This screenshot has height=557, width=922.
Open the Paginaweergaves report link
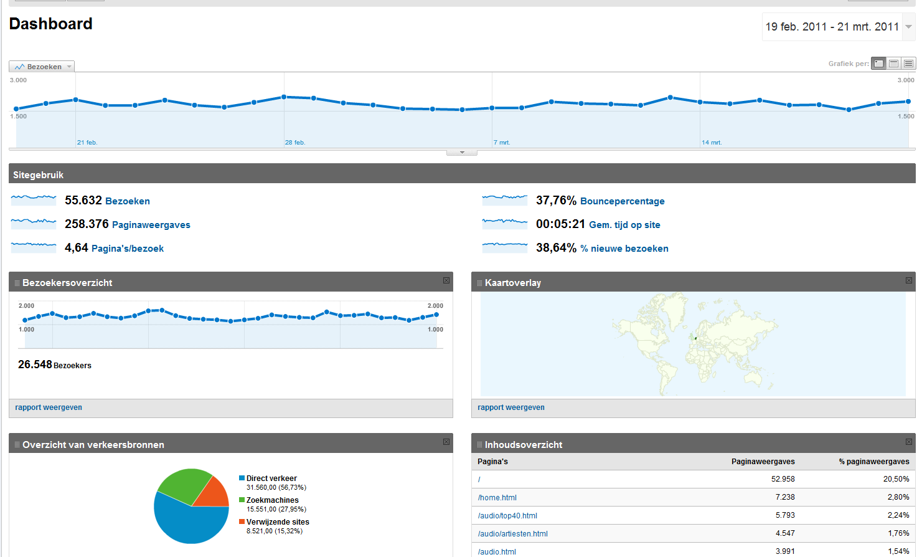pyautogui.click(x=151, y=225)
